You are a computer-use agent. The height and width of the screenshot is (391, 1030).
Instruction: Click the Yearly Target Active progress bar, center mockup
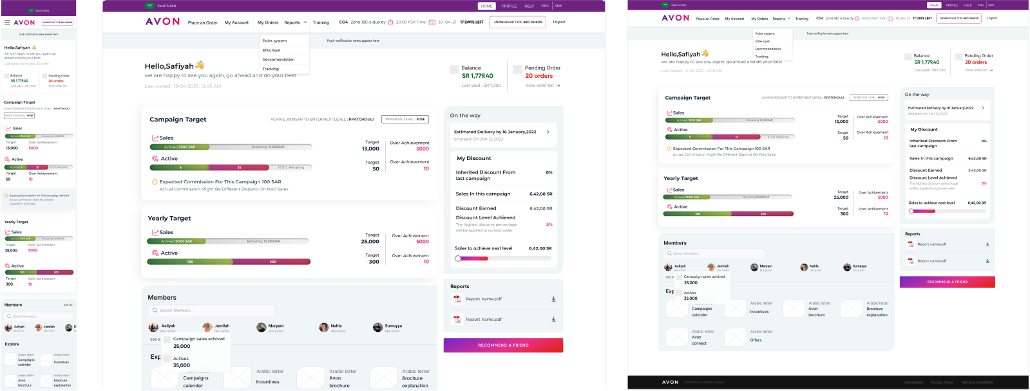tap(229, 262)
